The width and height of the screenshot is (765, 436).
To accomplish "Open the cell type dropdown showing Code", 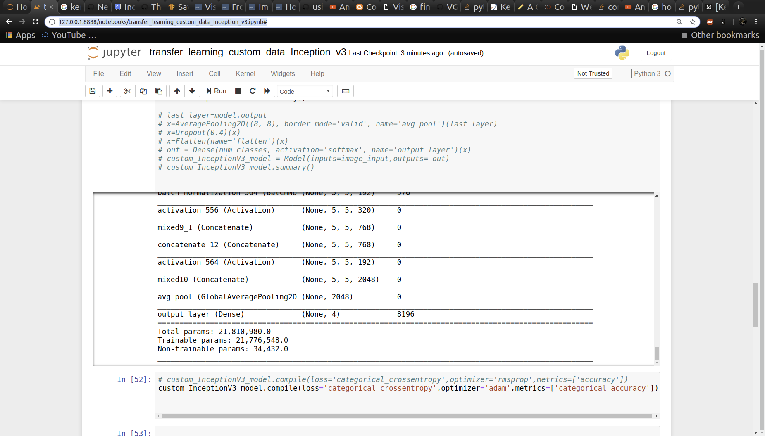I will (305, 91).
